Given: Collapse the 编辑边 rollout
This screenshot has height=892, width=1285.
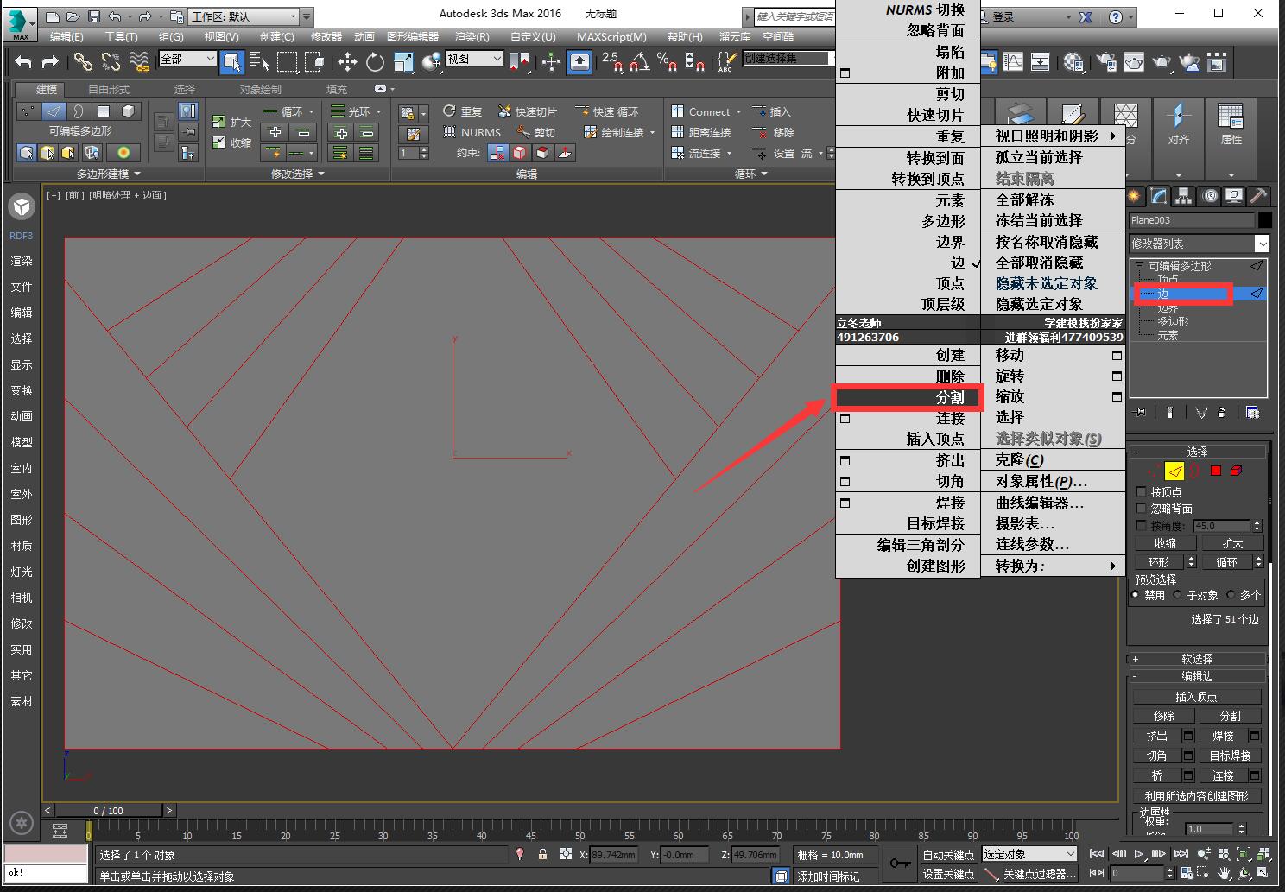Looking at the screenshot, I should pos(1197,676).
